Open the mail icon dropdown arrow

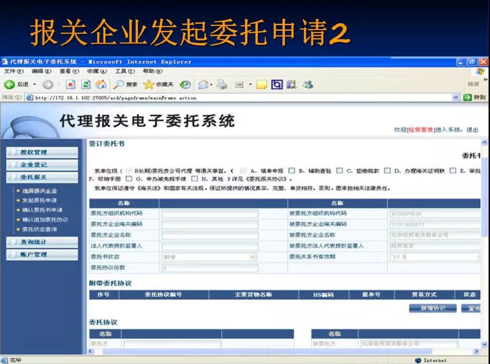pyautogui.click(x=212, y=84)
